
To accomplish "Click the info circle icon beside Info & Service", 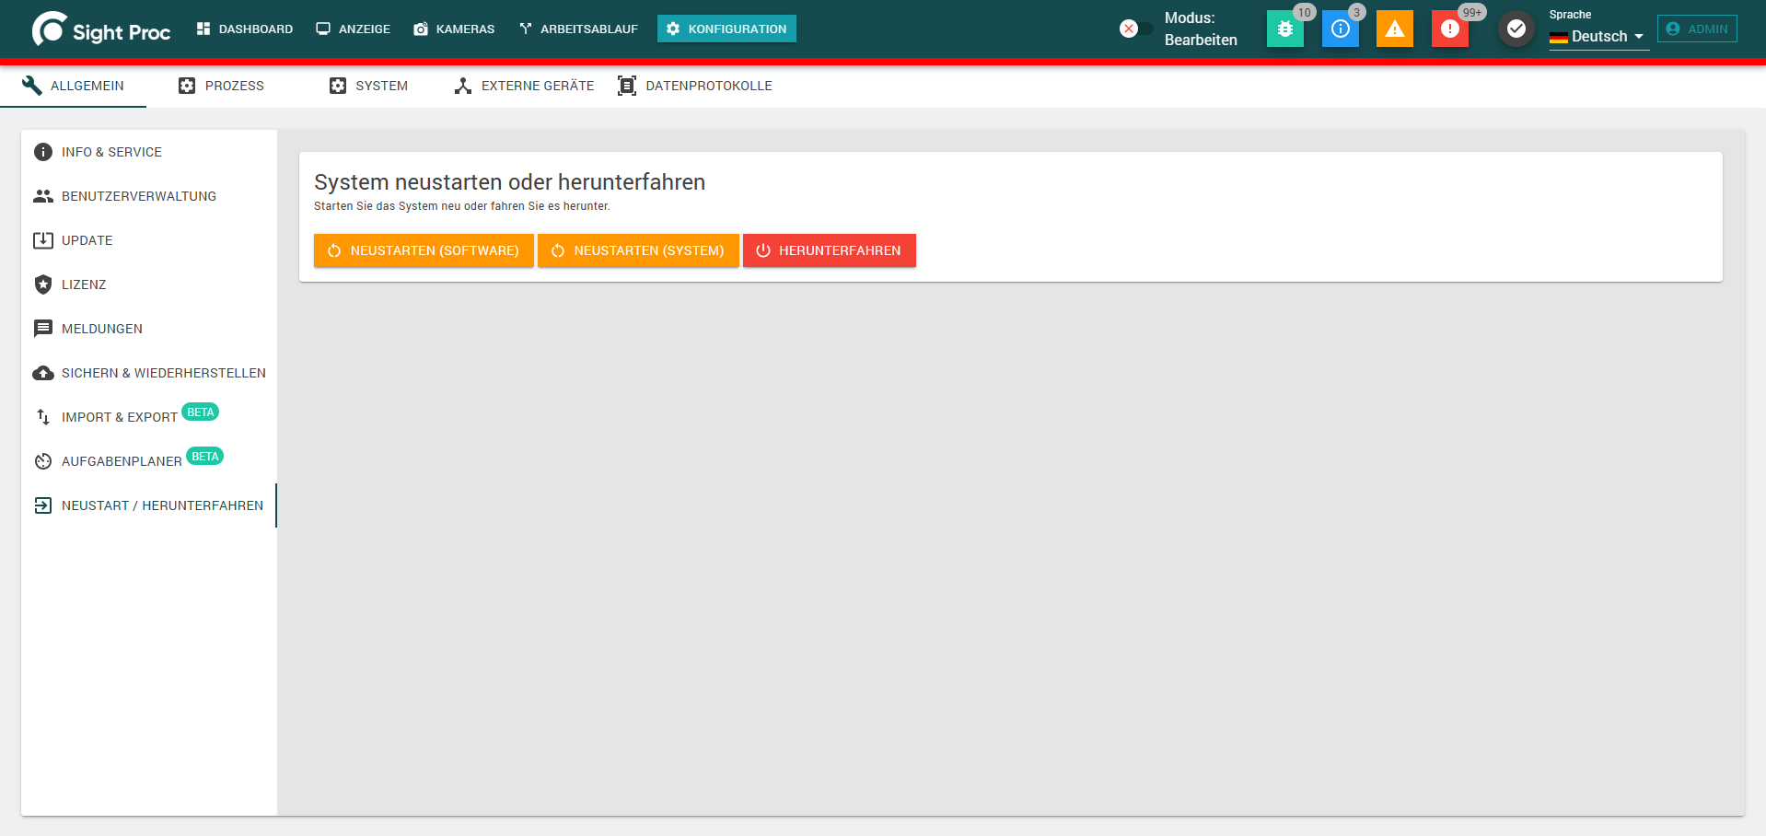I will 43,152.
